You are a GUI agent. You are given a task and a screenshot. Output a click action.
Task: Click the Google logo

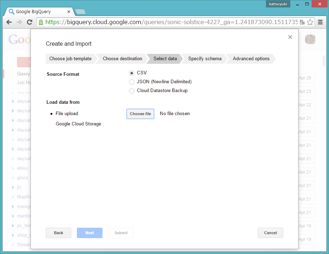click(19, 39)
